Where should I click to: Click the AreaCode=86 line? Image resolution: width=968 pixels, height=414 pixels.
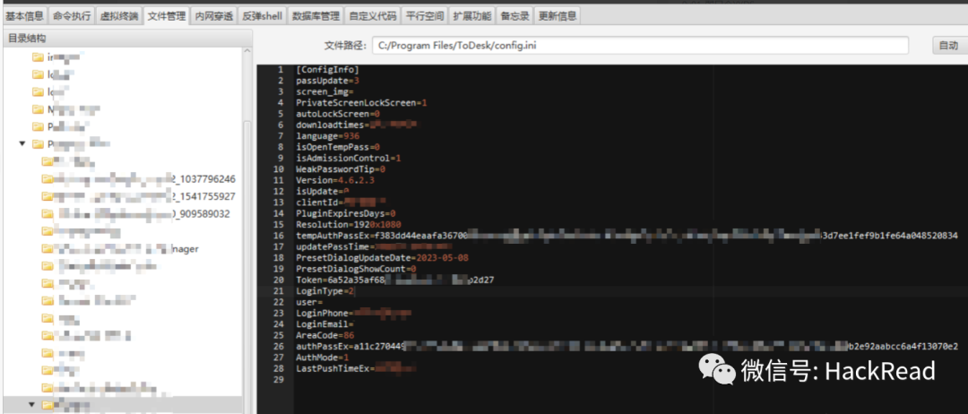point(324,335)
